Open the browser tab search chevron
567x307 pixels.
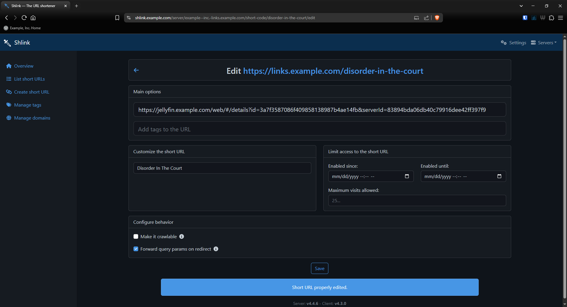(x=521, y=6)
